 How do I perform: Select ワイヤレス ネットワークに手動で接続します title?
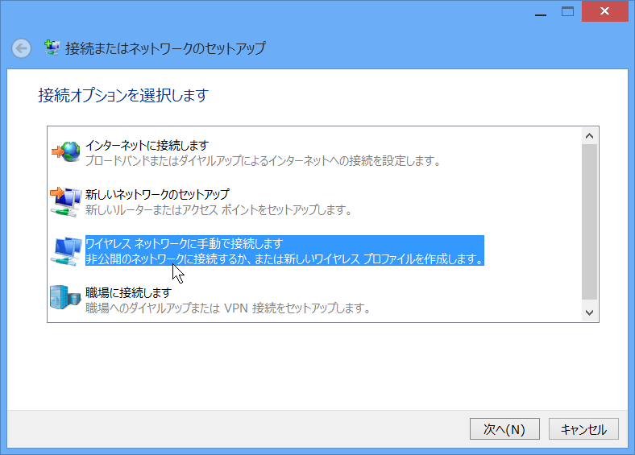185,243
